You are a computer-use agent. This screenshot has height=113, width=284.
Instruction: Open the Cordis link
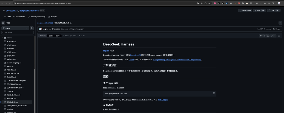click(131, 60)
